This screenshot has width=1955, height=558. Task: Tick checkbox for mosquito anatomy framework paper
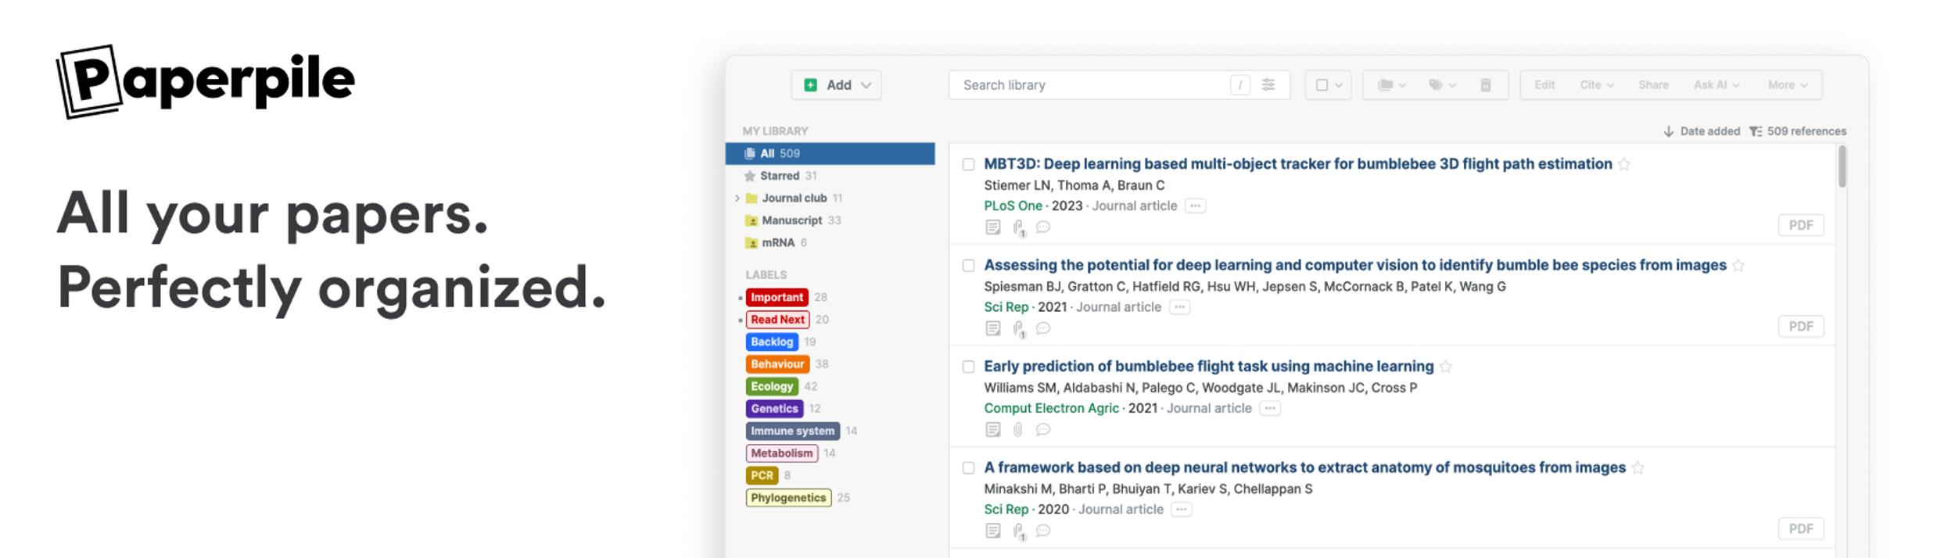(x=968, y=468)
